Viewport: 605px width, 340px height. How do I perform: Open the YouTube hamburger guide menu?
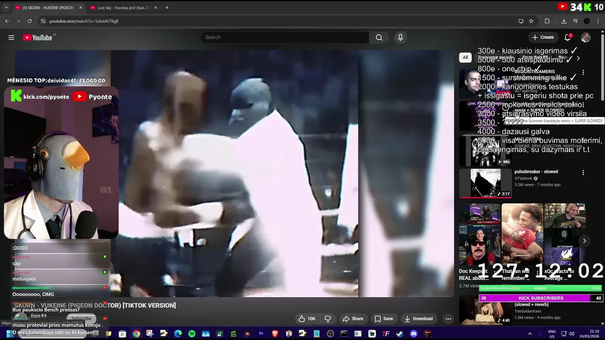[x=11, y=37]
